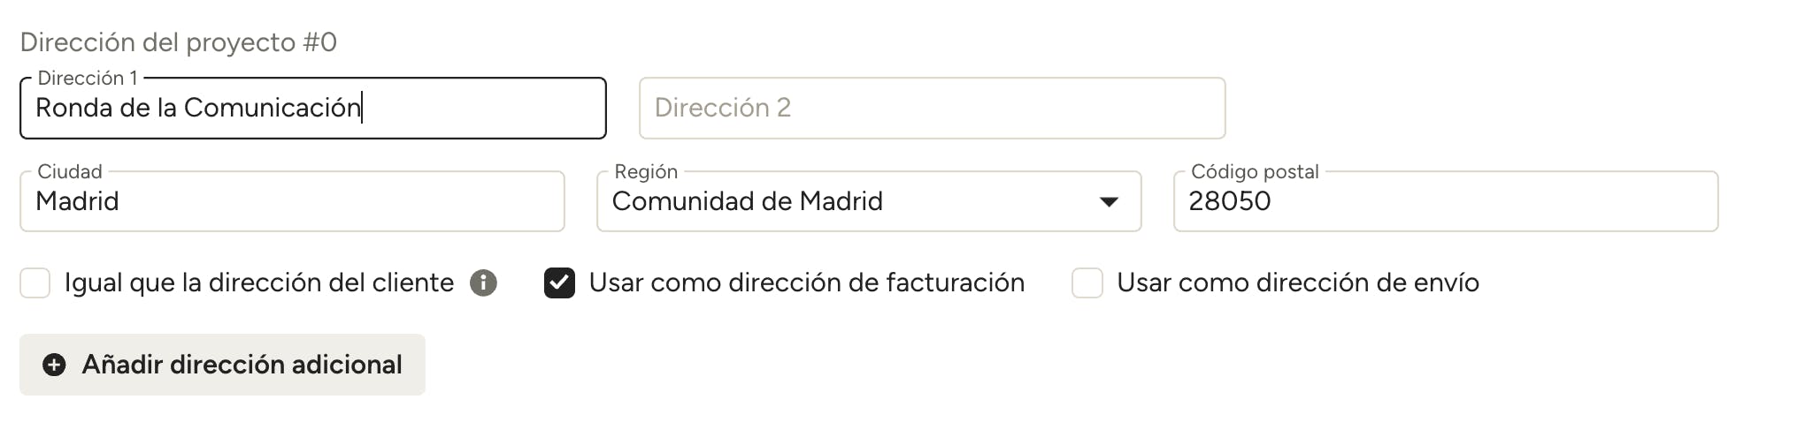Click into the empty Dirección 2 field
The width and height of the screenshot is (1805, 422).
932,109
